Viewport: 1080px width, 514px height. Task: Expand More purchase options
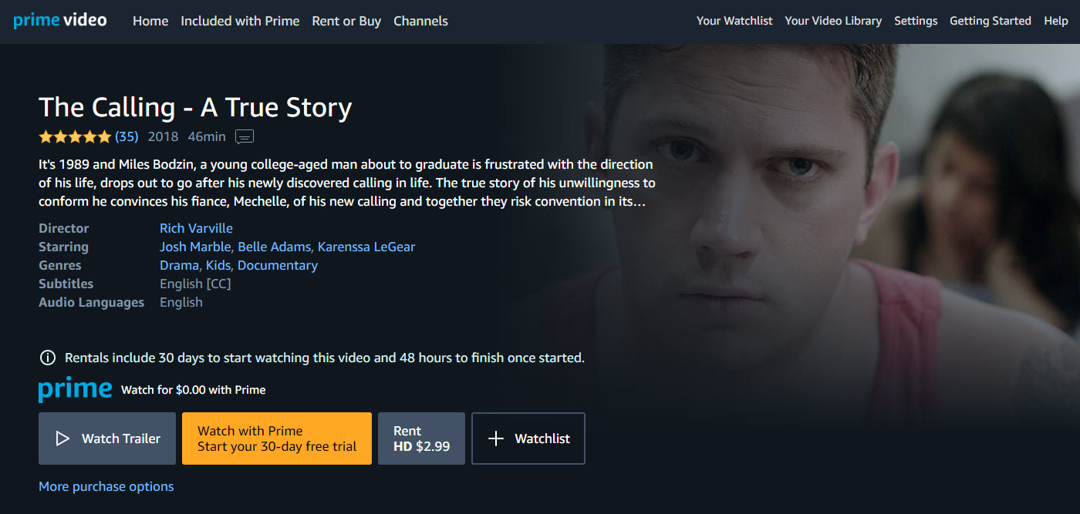(x=106, y=486)
